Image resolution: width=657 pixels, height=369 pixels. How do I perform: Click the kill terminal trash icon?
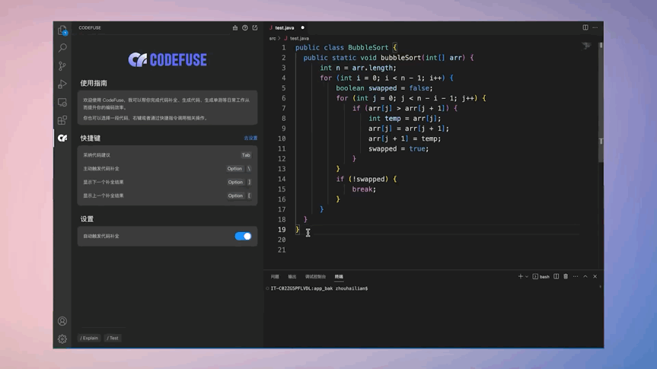(566, 276)
